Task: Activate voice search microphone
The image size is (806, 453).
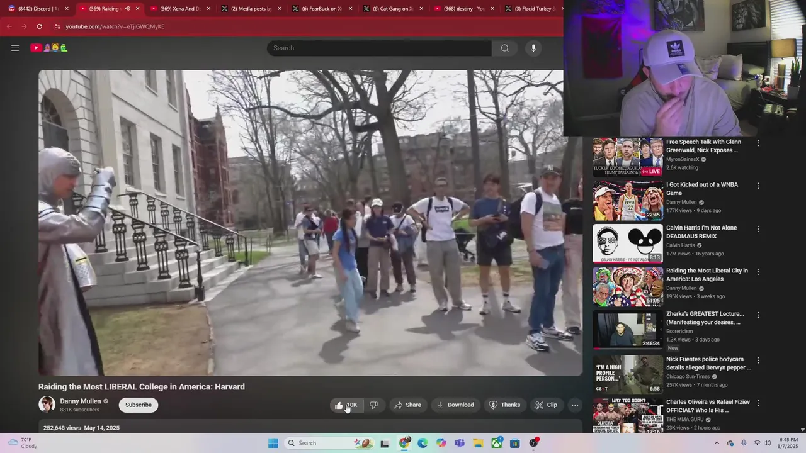Action: pyautogui.click(x=533, y=48)
